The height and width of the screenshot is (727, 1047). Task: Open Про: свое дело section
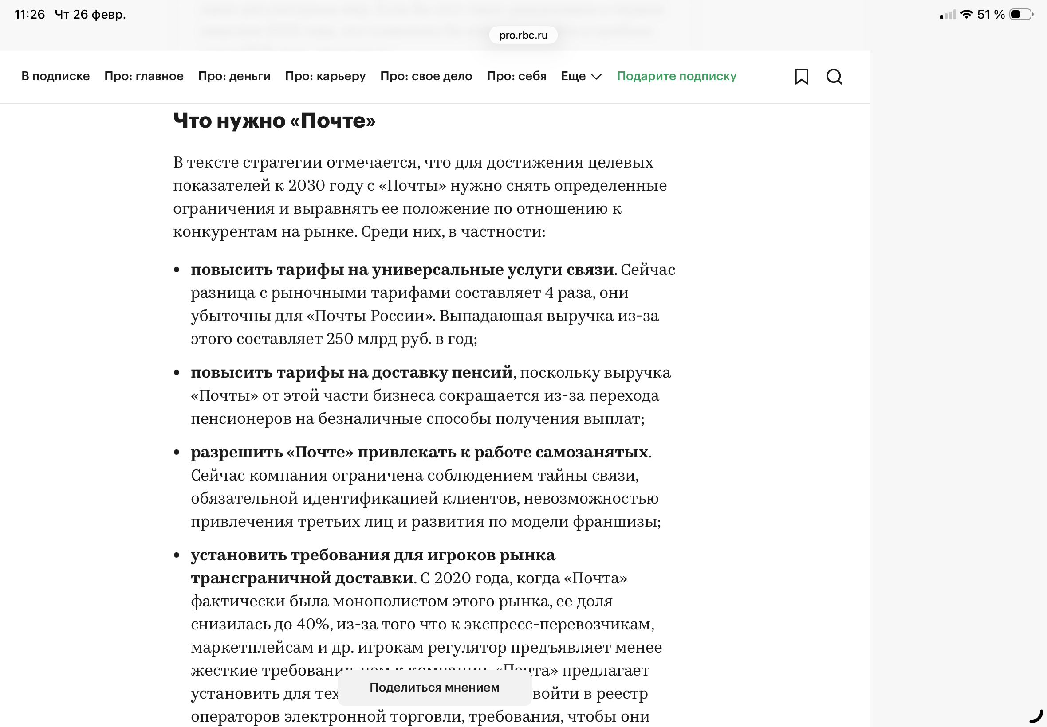(x=426, y=76)
